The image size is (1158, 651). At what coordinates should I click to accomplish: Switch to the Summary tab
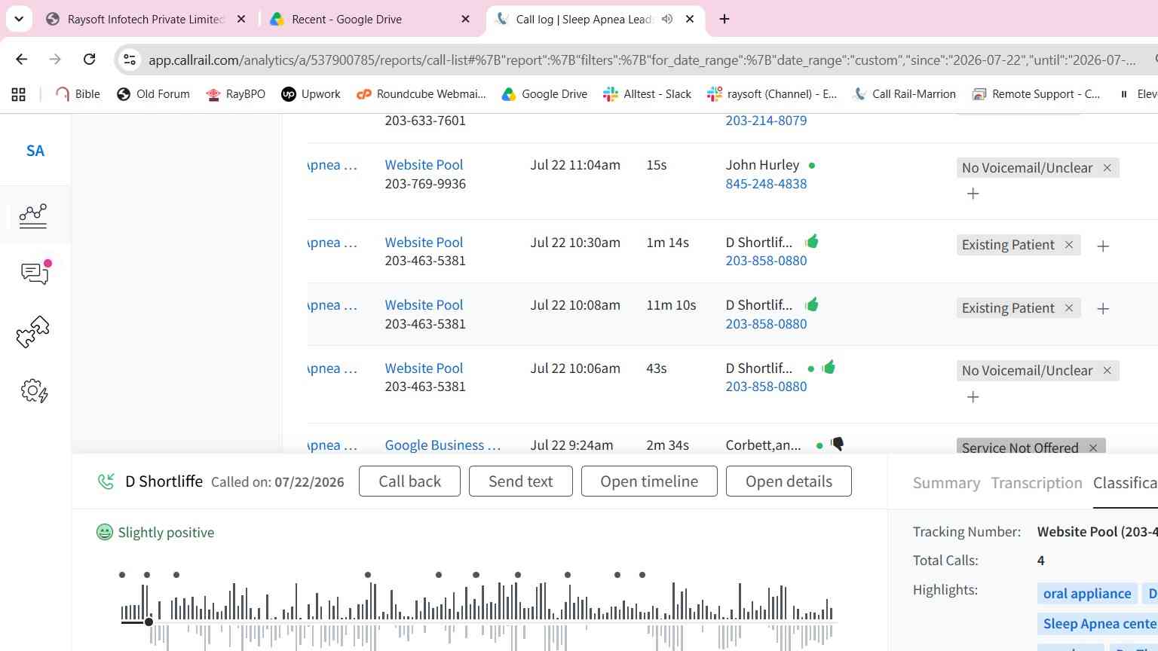click(x=946, y=483)
